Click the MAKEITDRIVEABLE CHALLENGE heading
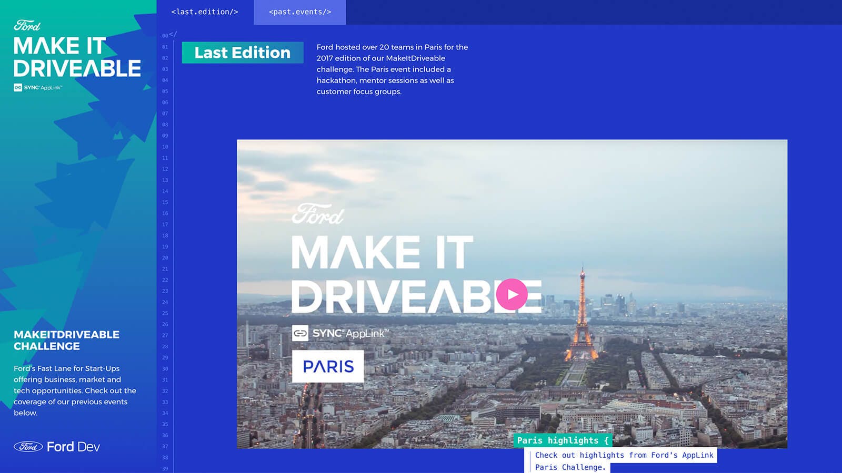842x473 pixels. pos(66,340)
